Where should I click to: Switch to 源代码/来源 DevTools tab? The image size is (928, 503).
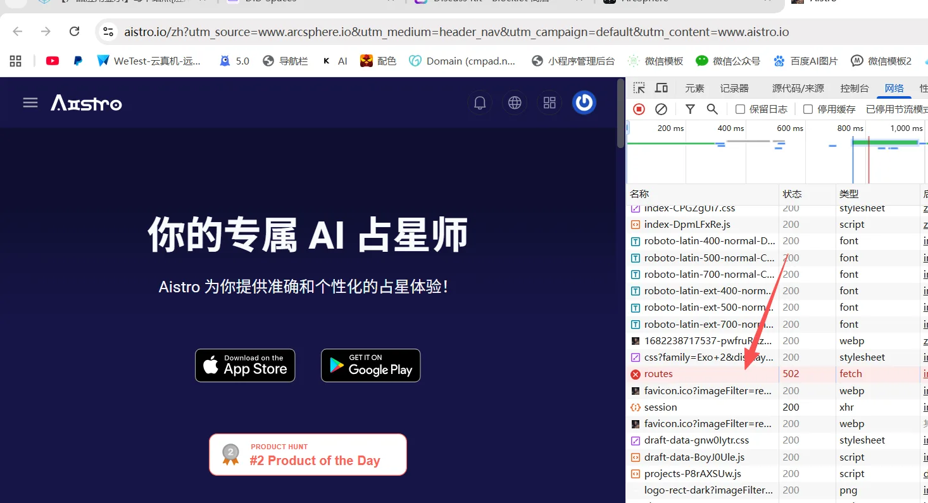tap(798, 88)
